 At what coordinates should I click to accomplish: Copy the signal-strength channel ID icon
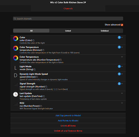(x=46, y=87)
